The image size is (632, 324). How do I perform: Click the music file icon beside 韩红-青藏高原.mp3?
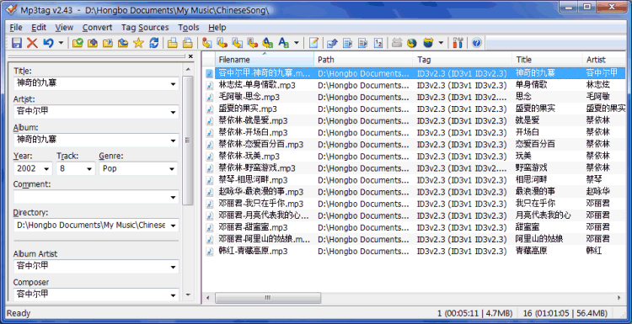210,251
